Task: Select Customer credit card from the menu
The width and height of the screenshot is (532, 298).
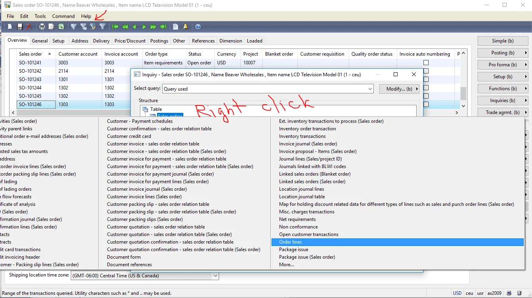Action: 129,136
